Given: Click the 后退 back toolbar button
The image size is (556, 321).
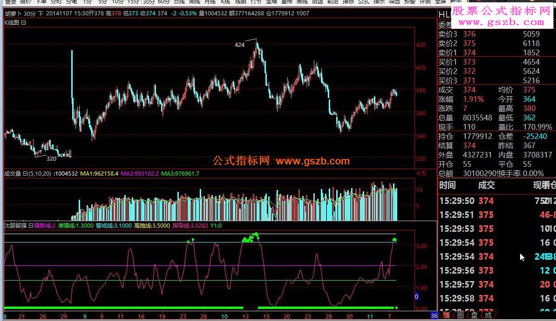Looking at the screenshot, I should click(318, 2).
